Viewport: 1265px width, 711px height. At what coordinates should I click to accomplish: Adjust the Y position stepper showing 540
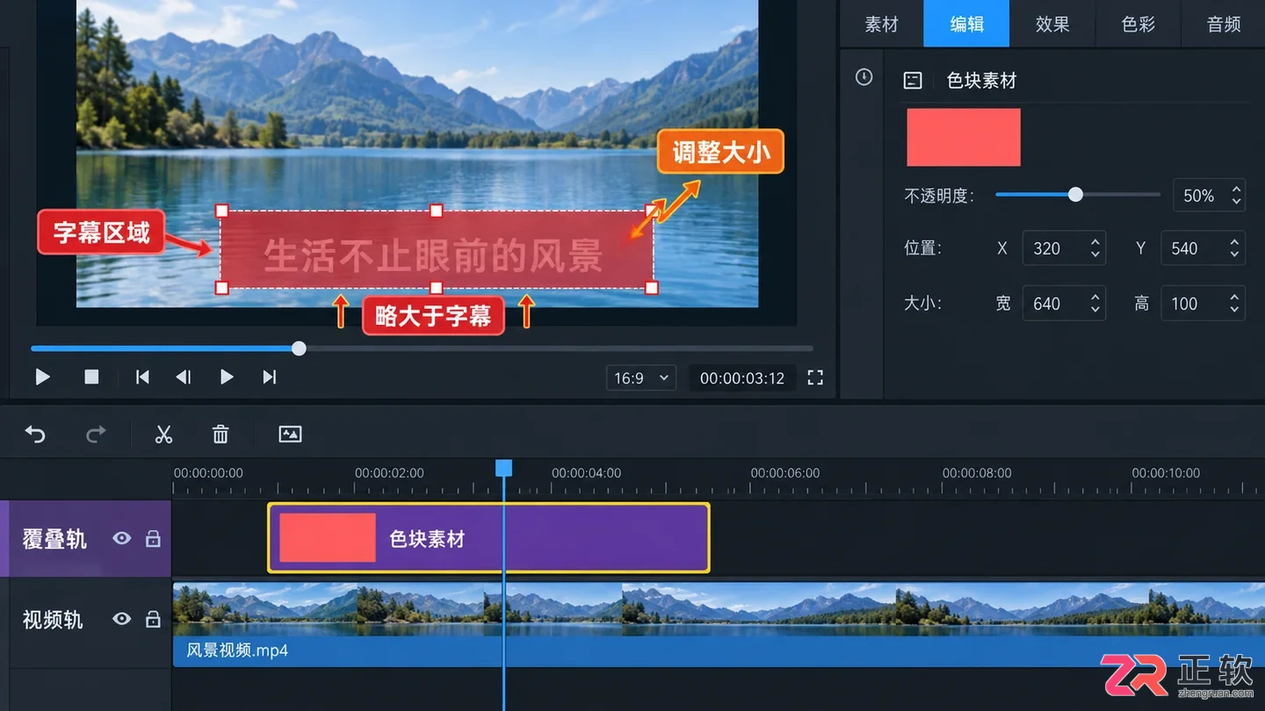(x=1234, y=248)
